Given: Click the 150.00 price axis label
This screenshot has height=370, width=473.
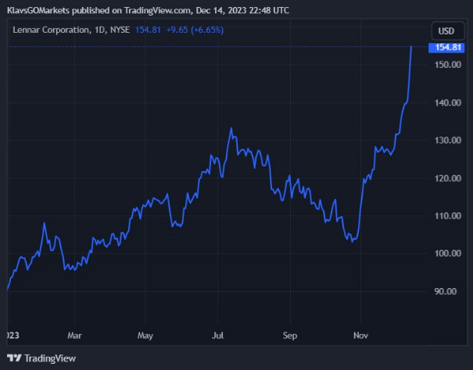Looking at the screenshot, I should coord(448,65).
